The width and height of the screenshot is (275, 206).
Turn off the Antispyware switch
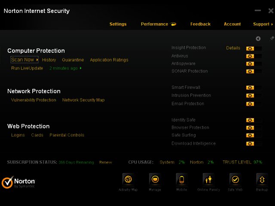254,64
